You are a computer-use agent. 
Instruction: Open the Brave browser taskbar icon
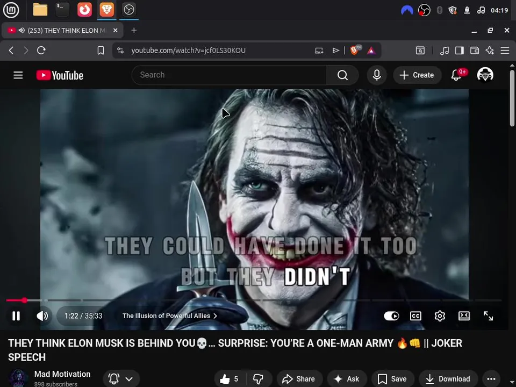pyautogui.click(x=107, y=10)
